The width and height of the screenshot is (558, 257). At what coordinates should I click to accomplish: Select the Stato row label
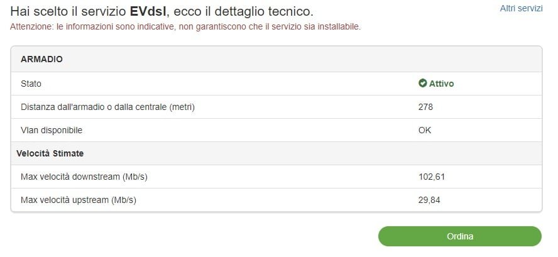point(31,83)
